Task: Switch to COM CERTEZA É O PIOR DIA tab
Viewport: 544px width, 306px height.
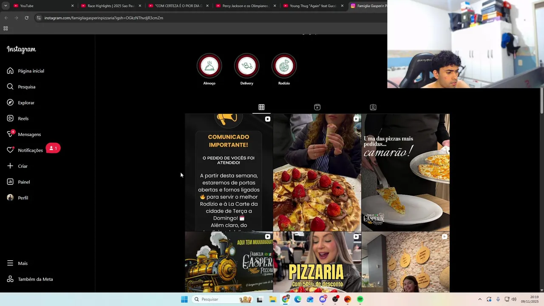Action: (178, 6)
